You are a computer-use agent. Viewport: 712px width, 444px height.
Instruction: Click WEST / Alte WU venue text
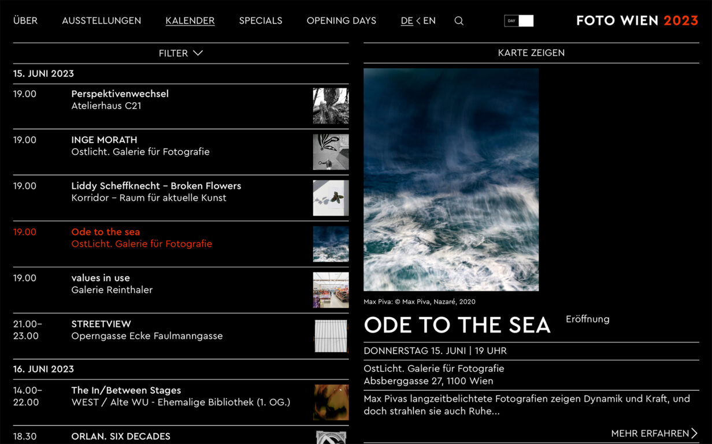coord(181,402)
